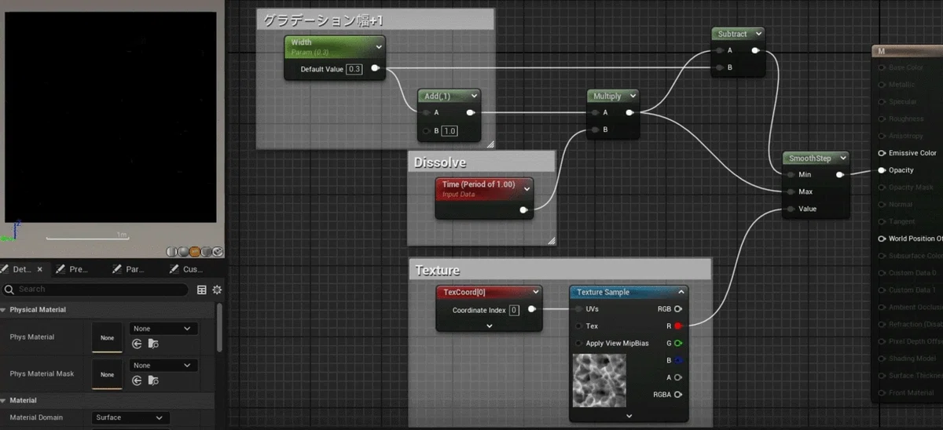The image size is (943, 430).
Task: Click Texture Sample blue B output pin
Action: [x=677, y=360]
